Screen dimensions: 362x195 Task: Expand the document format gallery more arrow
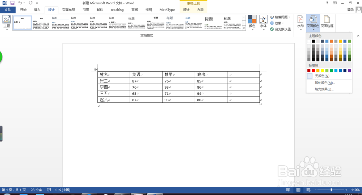[x=244, y=28]
